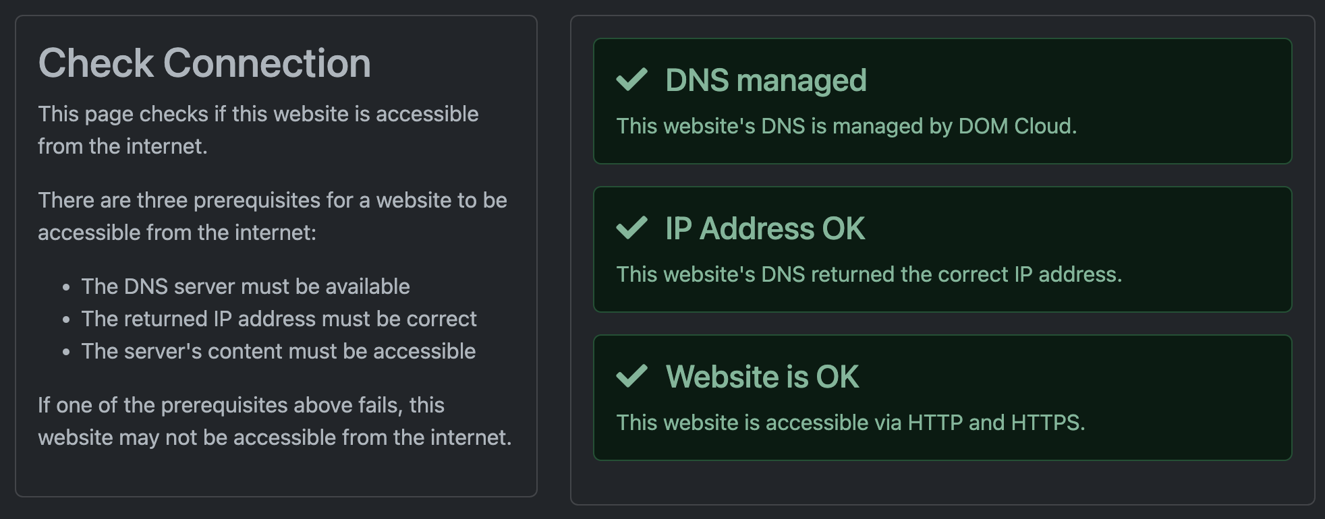Image resolution: width=1325 pixels, height=519 pixels.
Task: Click the Website is OK checkmark icon
Action: 631,376
